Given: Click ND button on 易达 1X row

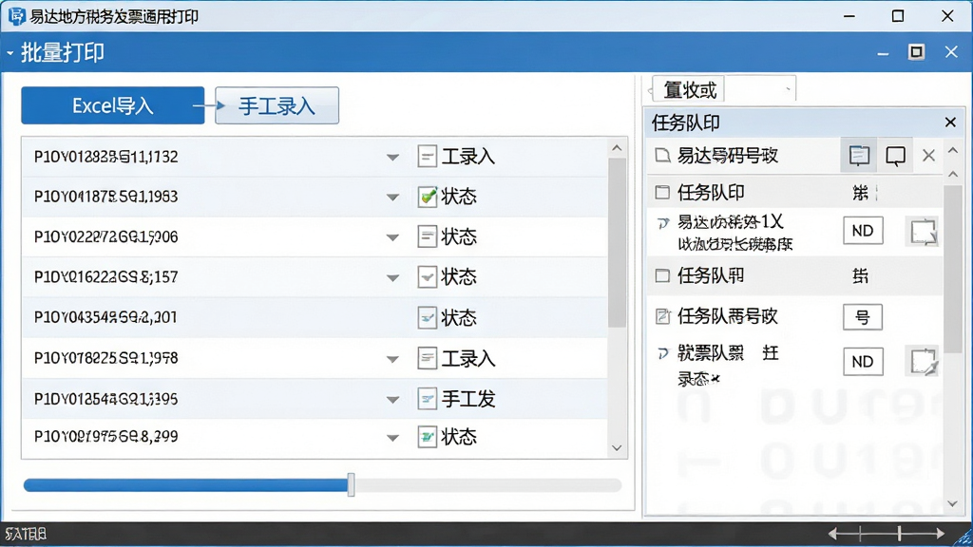Looking at the screenshot, I should [x=863, y=231].
